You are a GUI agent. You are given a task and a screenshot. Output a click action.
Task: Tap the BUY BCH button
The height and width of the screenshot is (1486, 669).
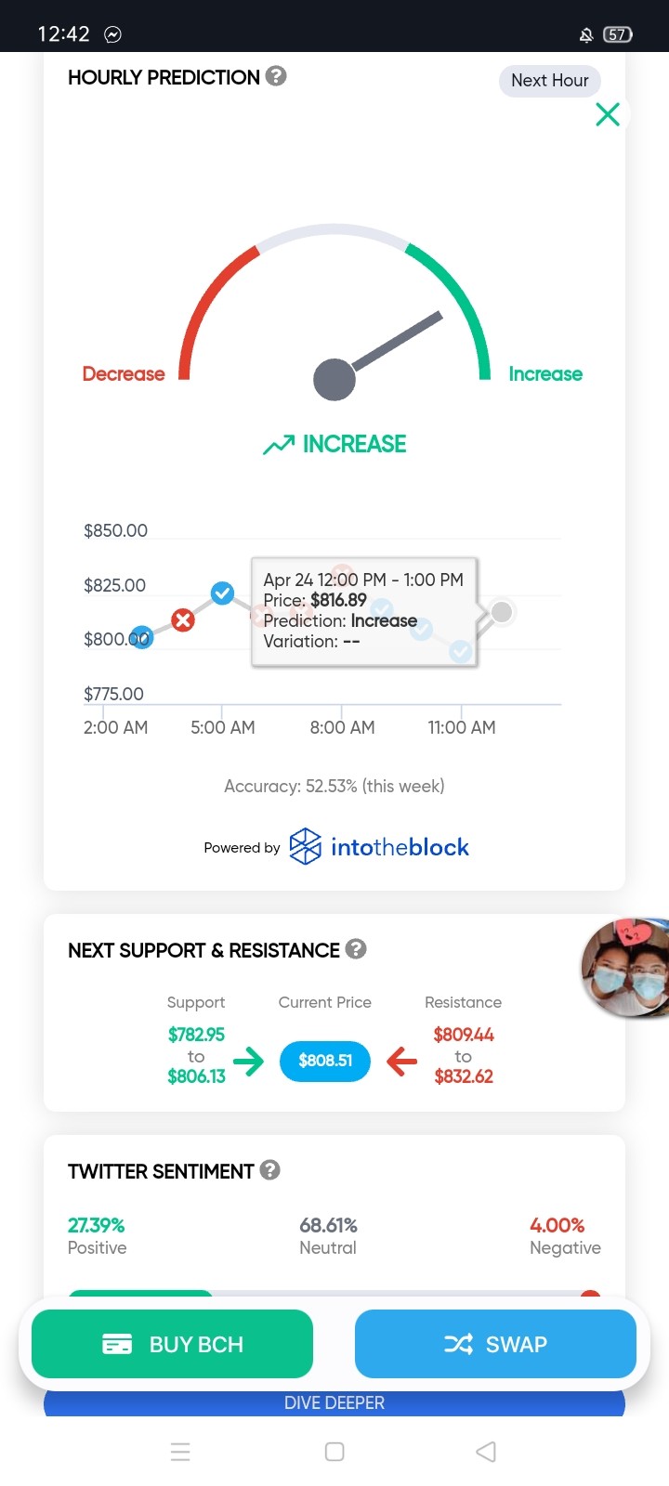click(x=172, y=1344)
